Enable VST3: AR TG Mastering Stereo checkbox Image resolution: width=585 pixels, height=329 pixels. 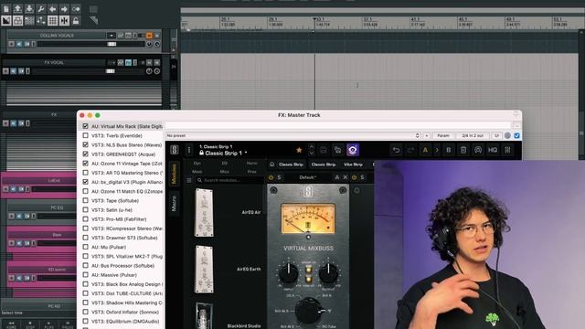[x=85, y=173]
